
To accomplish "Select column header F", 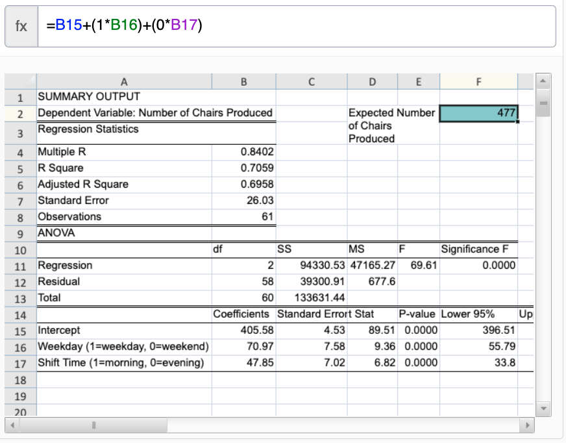I will (x=479, y=81).
